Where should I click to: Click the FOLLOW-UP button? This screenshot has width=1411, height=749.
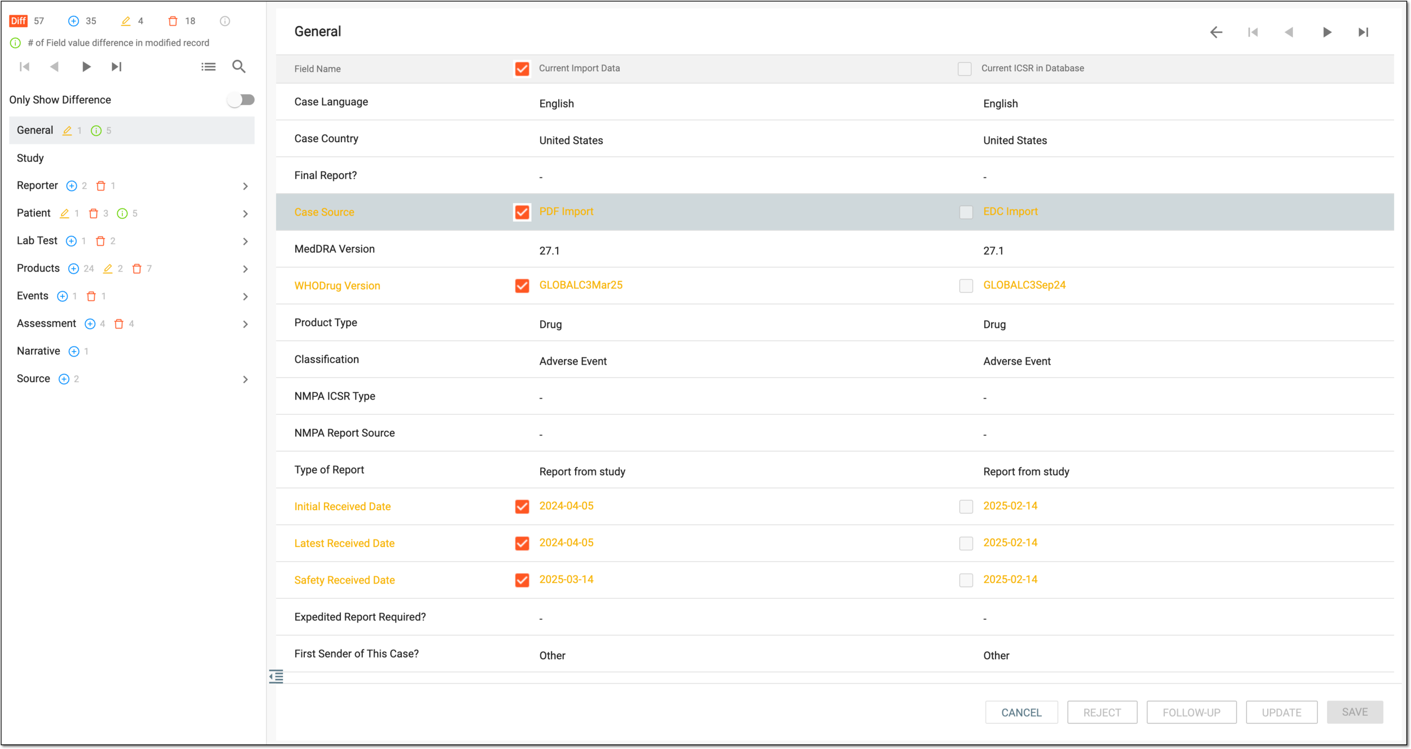tap(1191, 712)
